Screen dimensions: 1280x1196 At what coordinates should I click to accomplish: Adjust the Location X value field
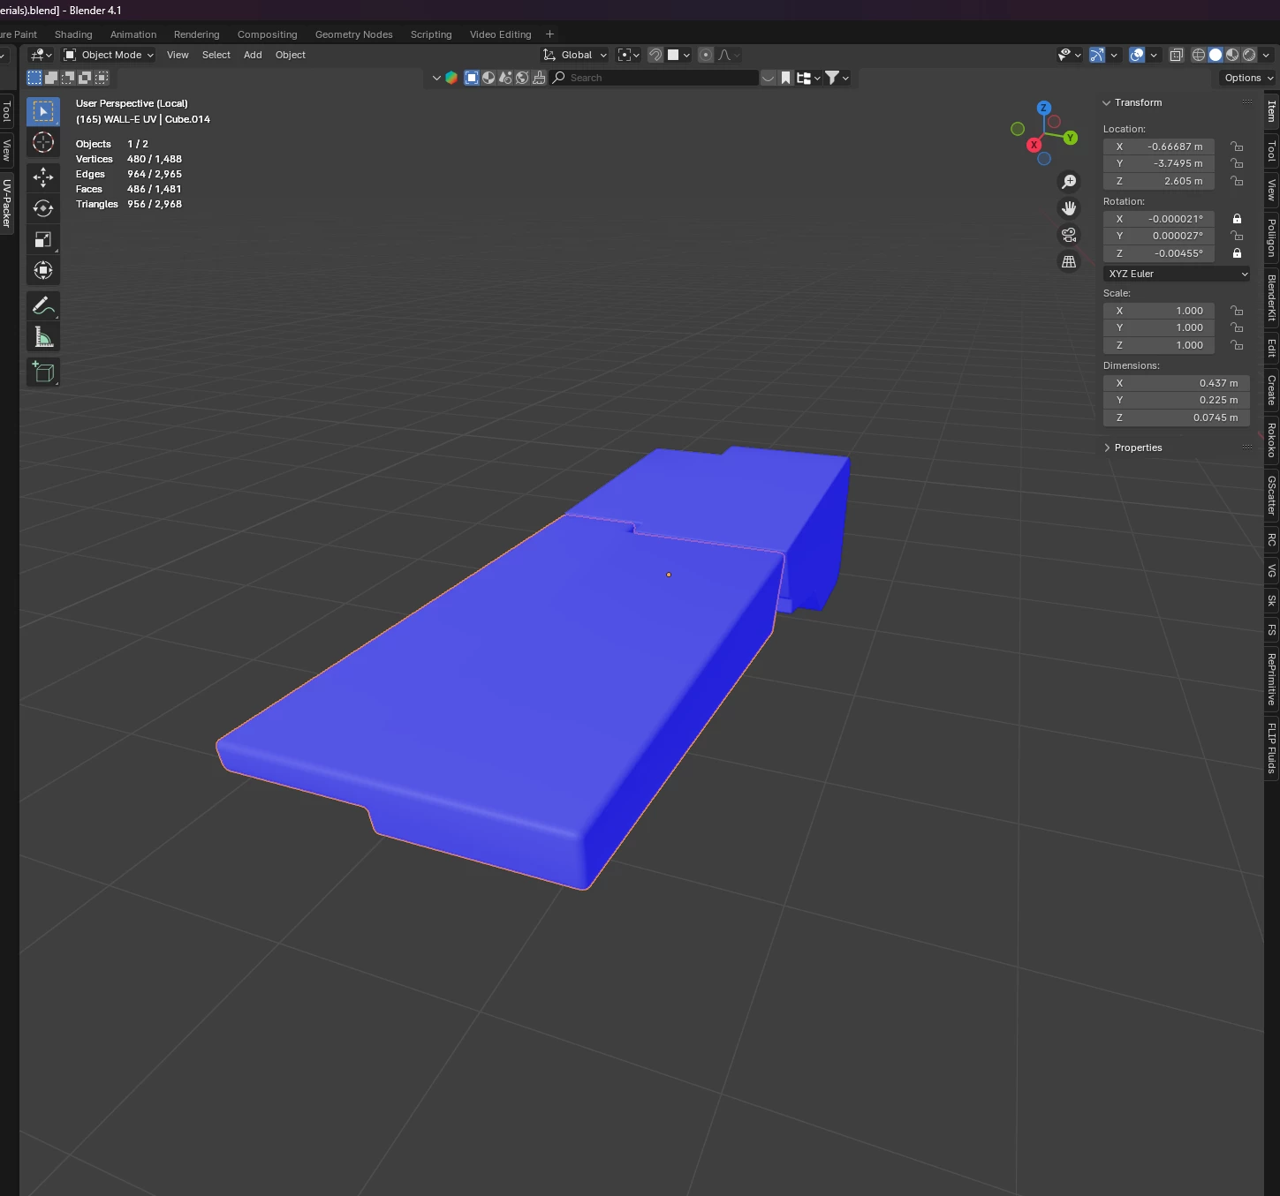[1159, 147]
